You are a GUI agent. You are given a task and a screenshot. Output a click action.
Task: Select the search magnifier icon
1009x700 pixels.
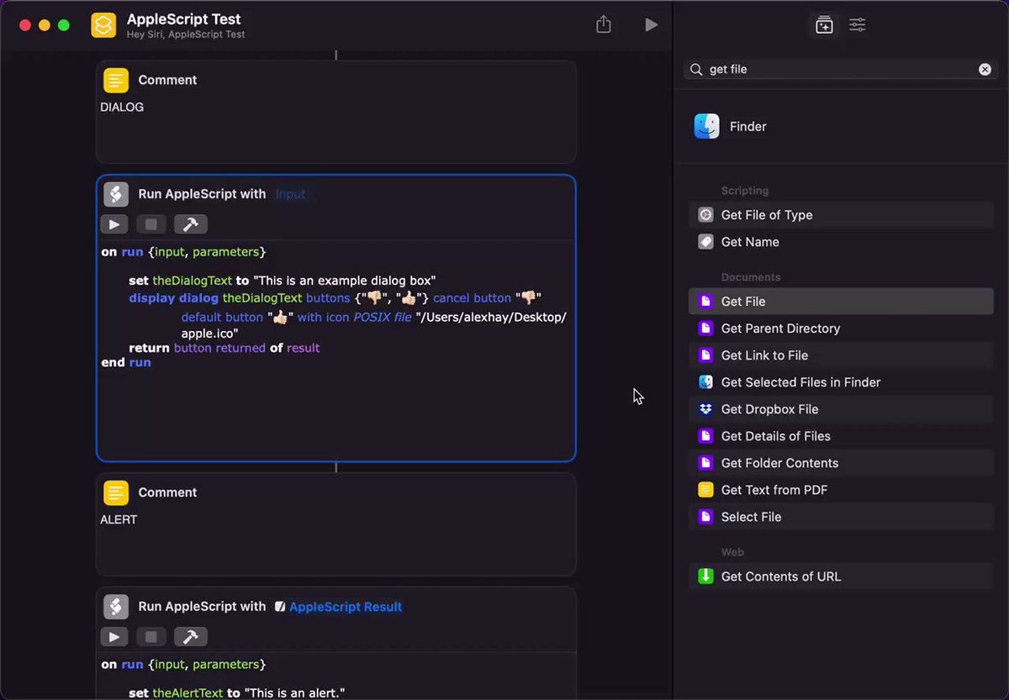[696, 70]
